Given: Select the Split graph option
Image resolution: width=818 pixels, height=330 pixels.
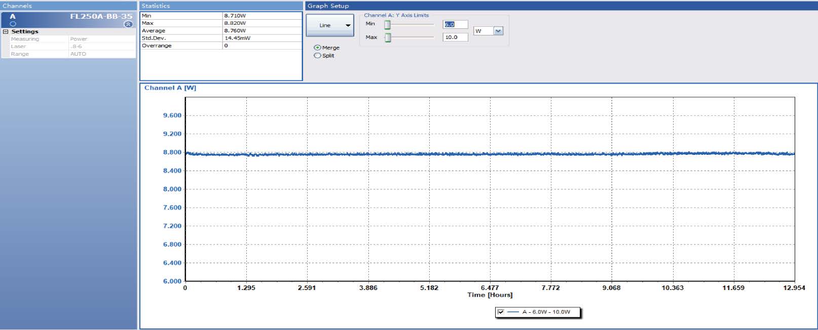Looking at the screenshot, I should pyautogui.click(x=318, y=56).
